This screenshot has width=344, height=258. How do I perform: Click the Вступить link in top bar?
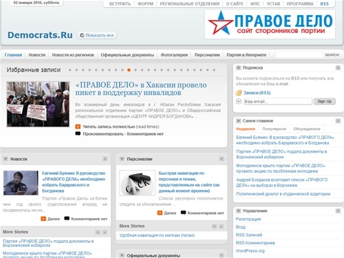pyautogui.click(x=120, y=4)
